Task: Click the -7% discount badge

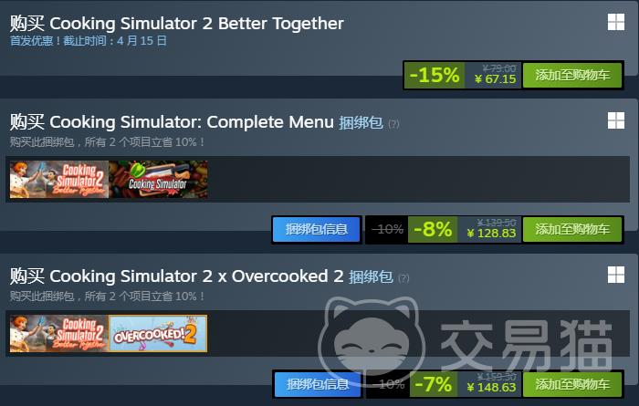Action: click(433, 384)
